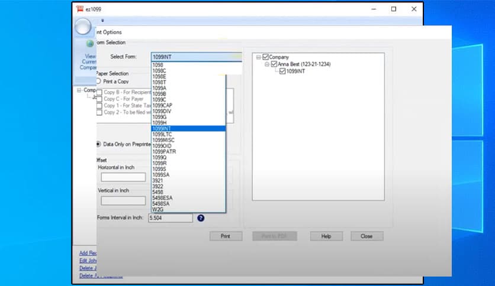Screen dimensions: 495x286
Task: Click the globe icon in main window
Action: pos(89,44)
